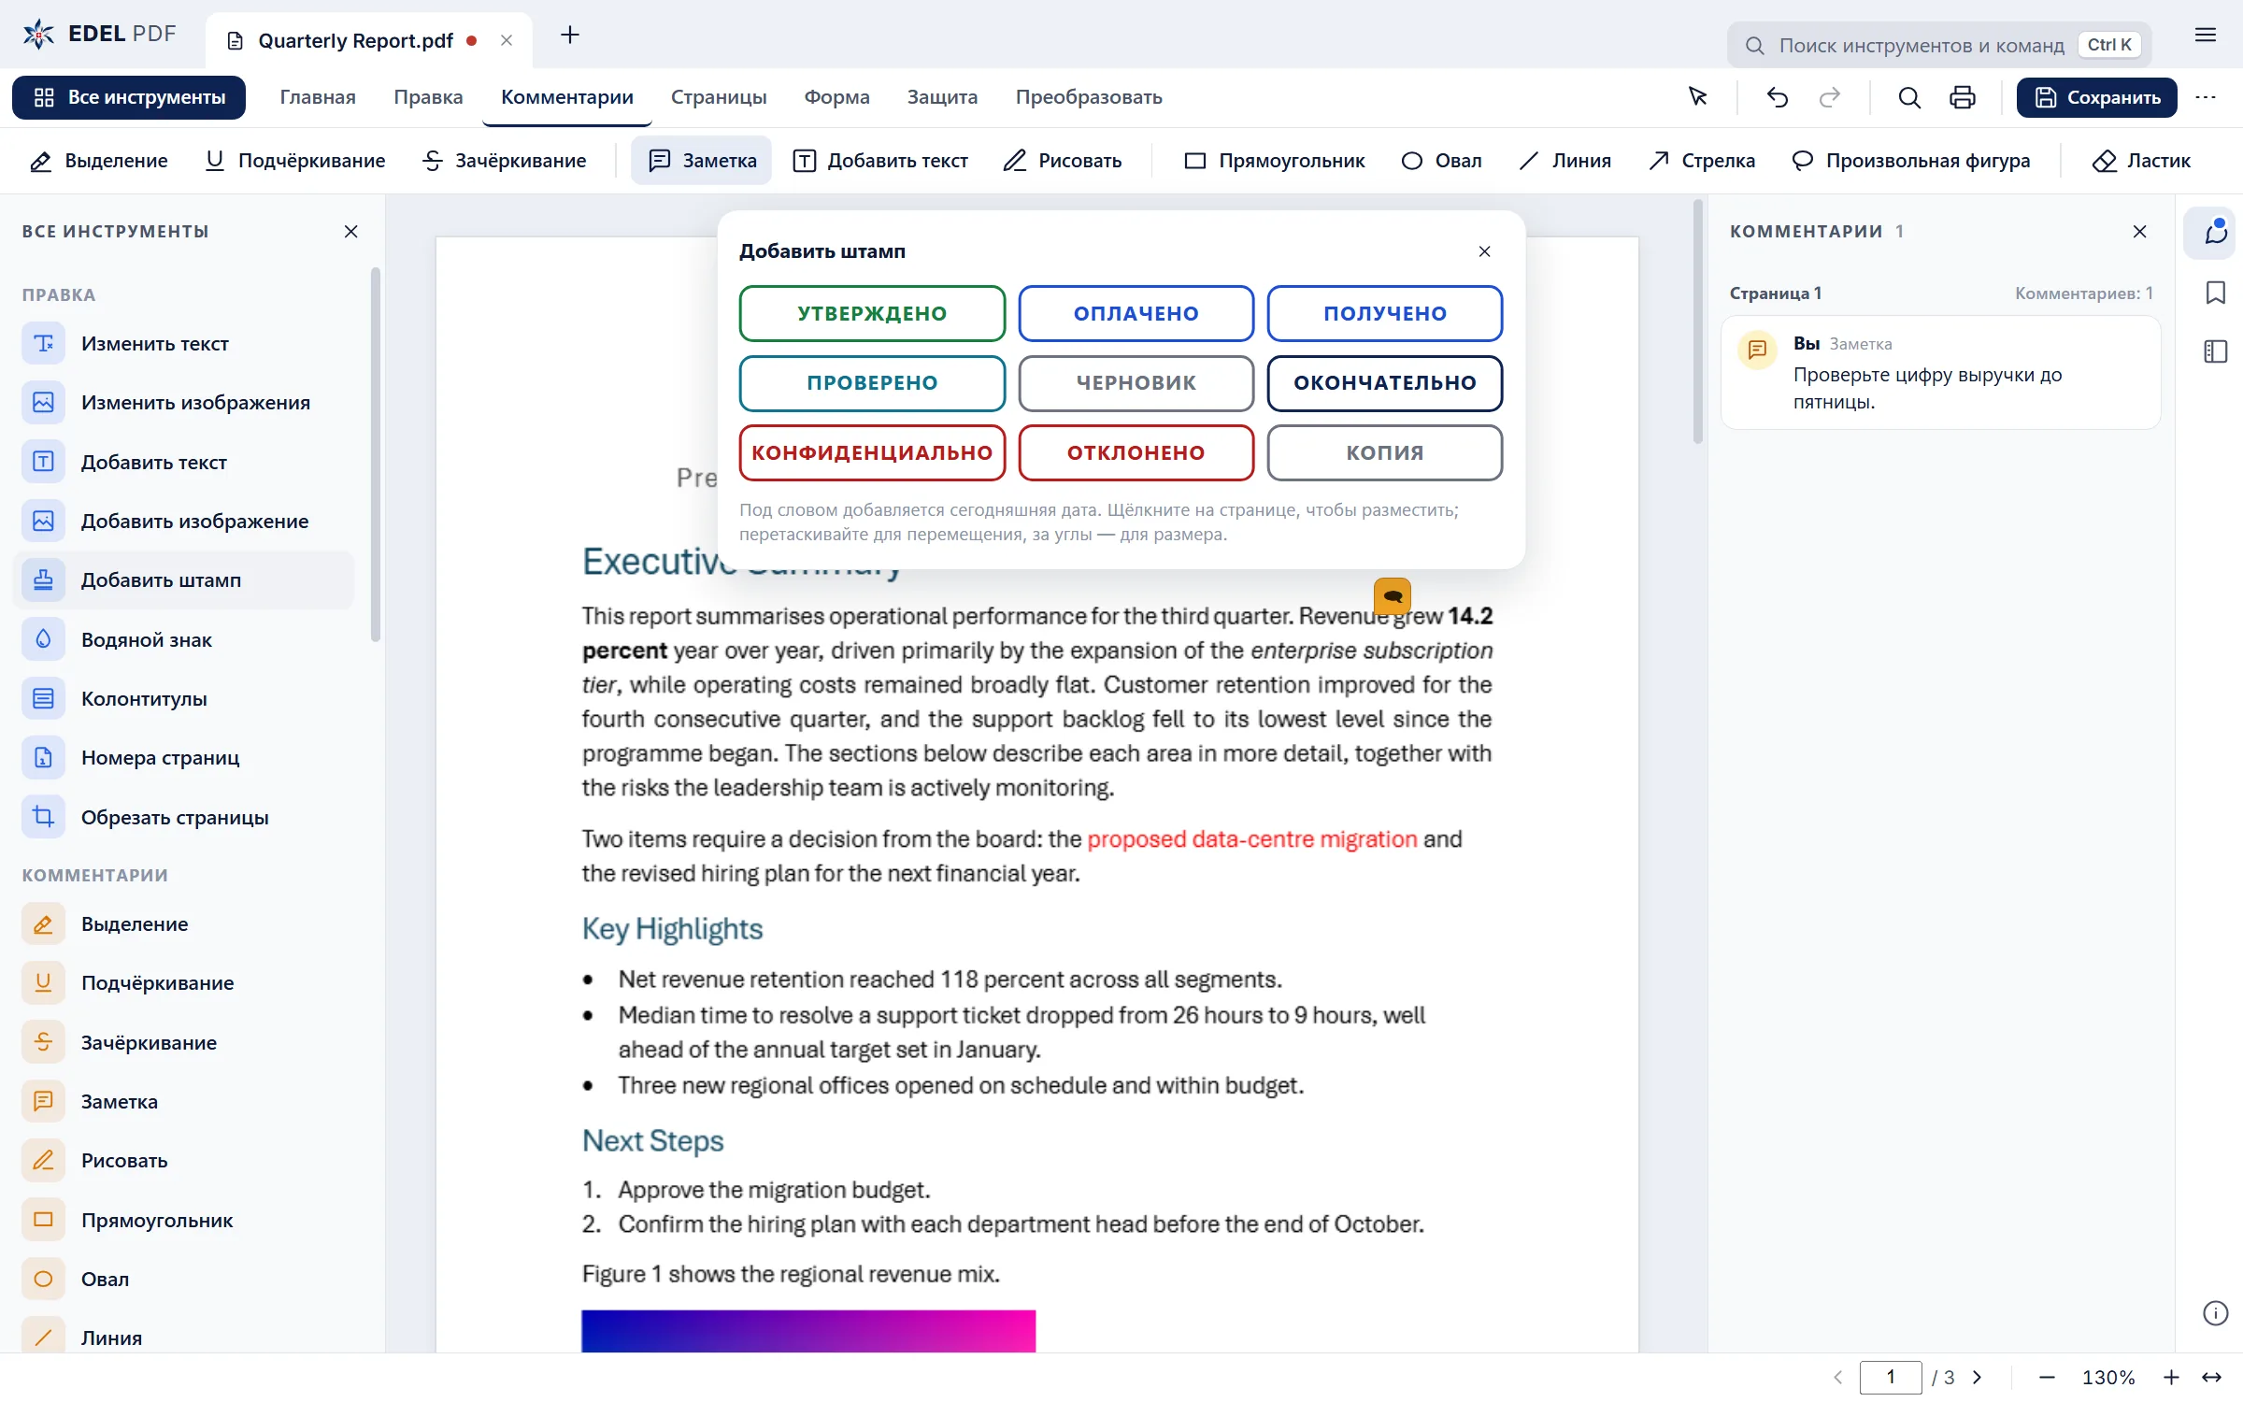Close the Все инструменты sidebar panel

[x=351, y=232]
